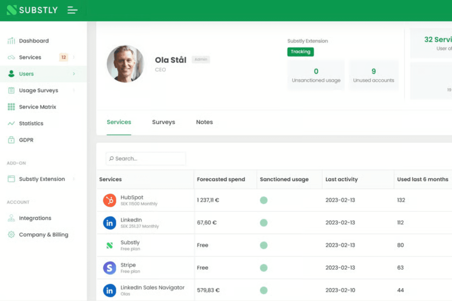Click the Users person icon

11,74
